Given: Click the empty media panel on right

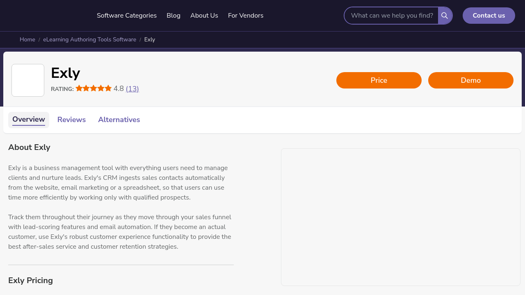Looking at the screenshot, I should [x=401, y=217].
